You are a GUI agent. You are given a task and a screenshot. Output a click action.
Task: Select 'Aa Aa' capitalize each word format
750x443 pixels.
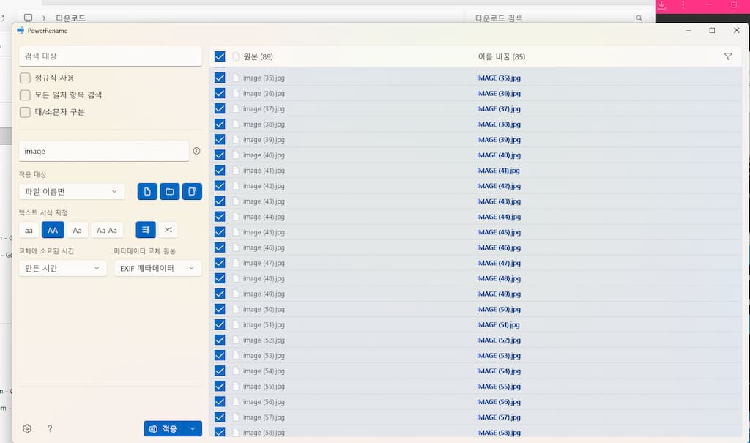point(107,230)
